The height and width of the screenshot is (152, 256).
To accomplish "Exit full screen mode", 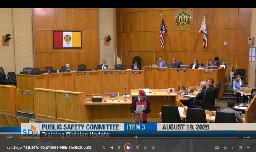I will pyautogui.click(x=233, y=147).
